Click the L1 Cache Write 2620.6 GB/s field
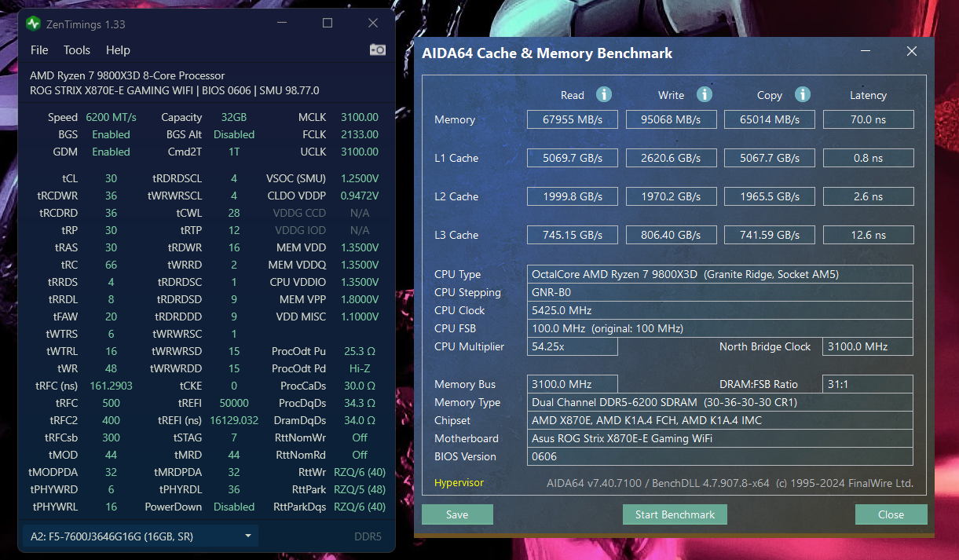This screenshot has height=560, width=959. click(x=672, y=158)
